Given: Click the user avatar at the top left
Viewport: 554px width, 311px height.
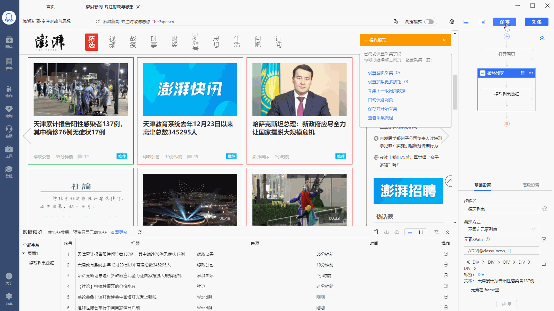Looking at the screenshot, I should pos(9,18).
